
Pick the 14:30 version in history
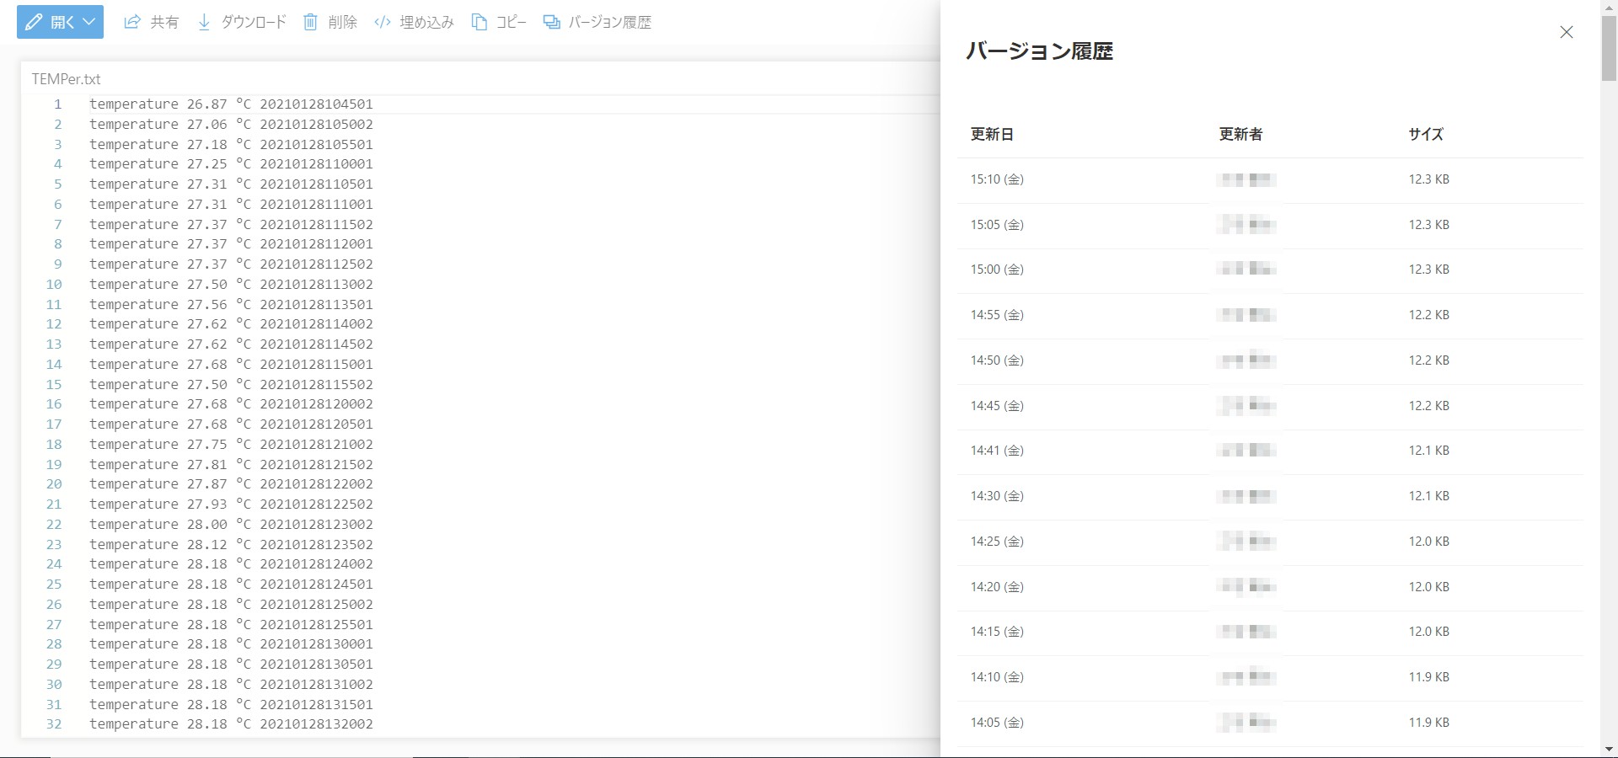pyautogui.click(x=997, y=496)
